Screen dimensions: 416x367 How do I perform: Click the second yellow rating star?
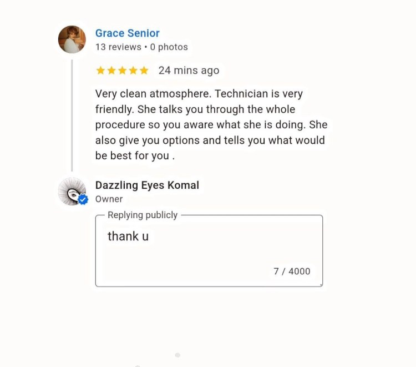coord(111,71)
